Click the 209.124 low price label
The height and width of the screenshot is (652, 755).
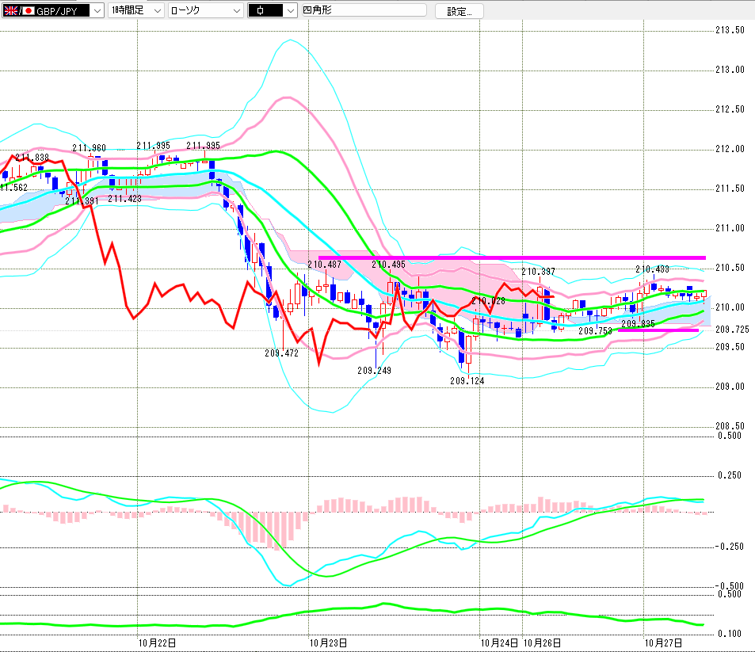click(x=467, y=381)
